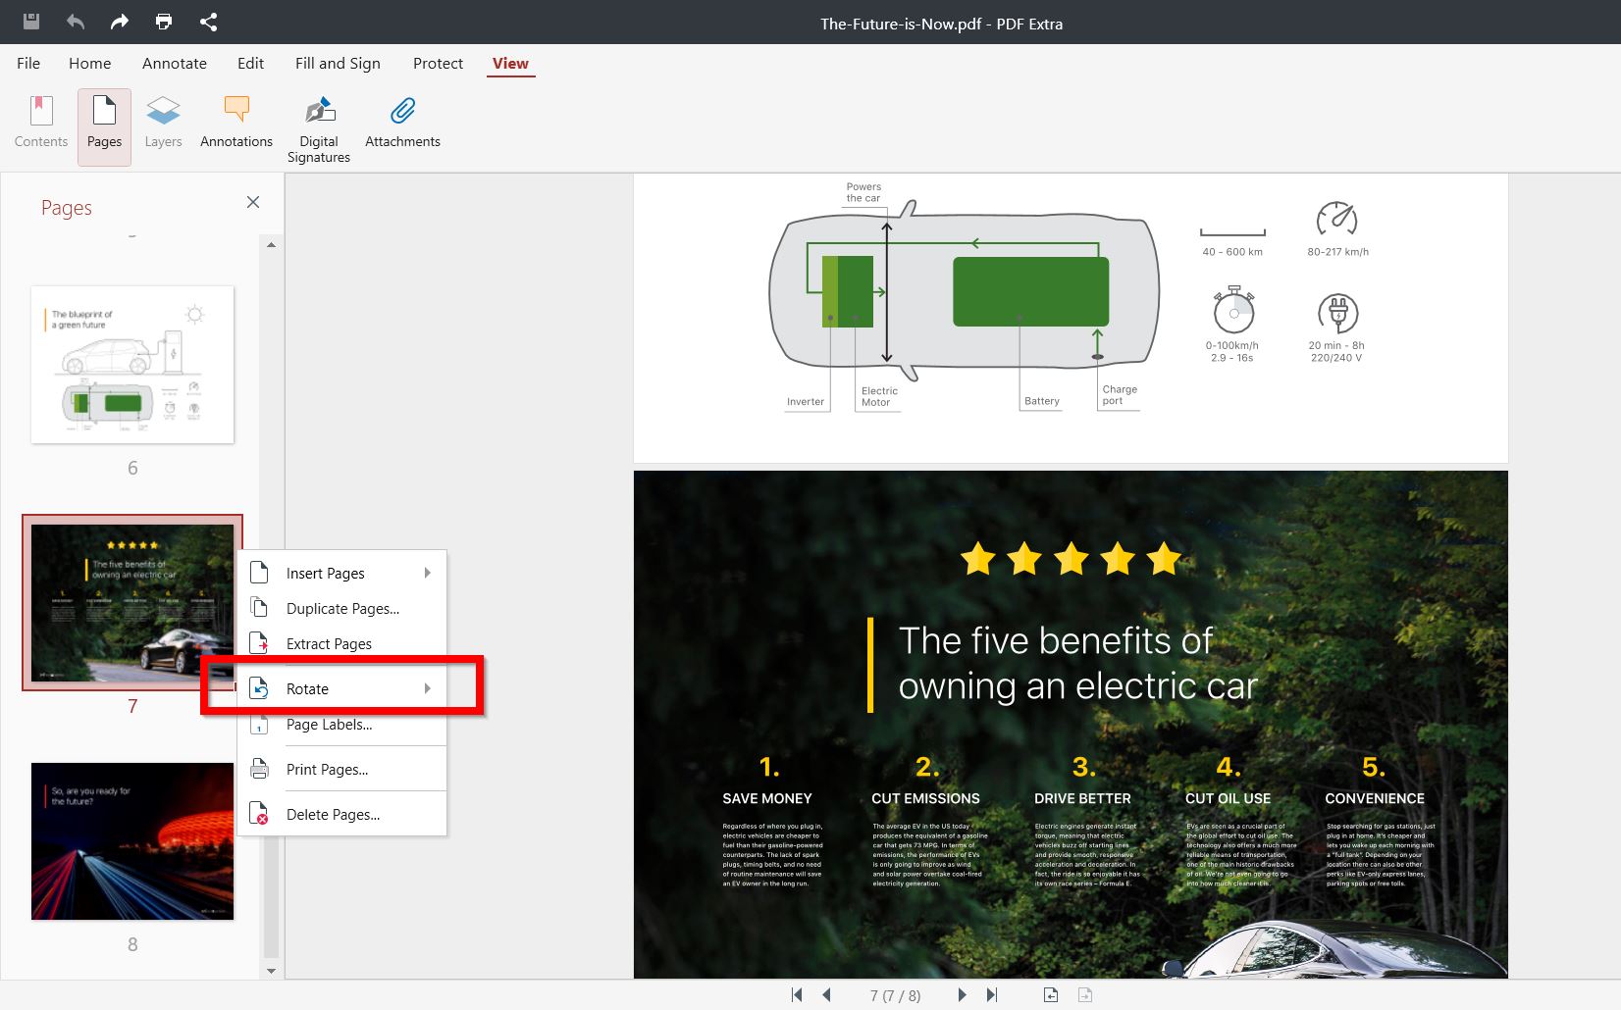
Task: Go to previous page arrow
Action: (826, 994)
